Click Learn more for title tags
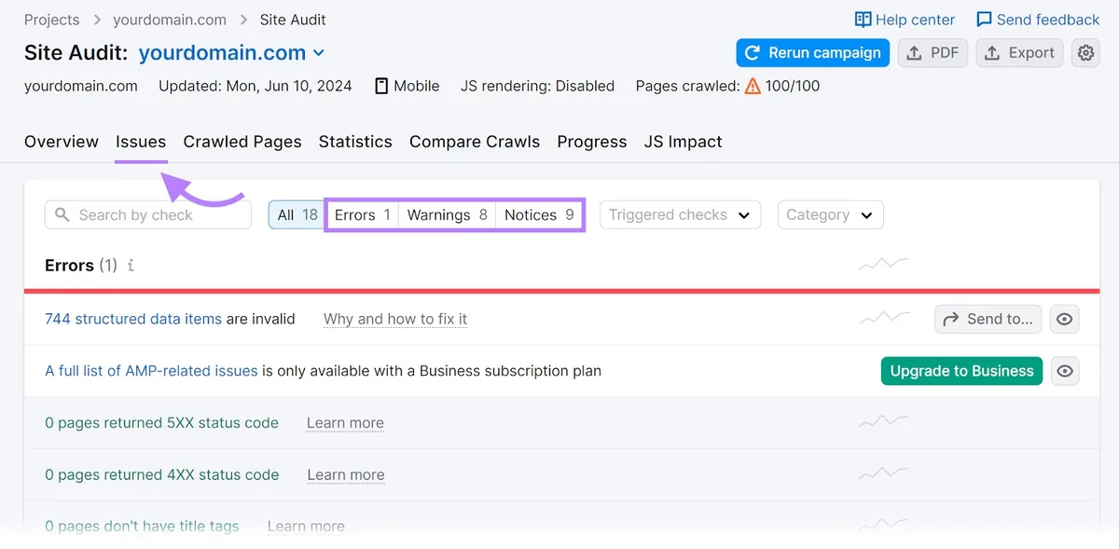Viewport: 1119px width, 549px height. (306, 527)
